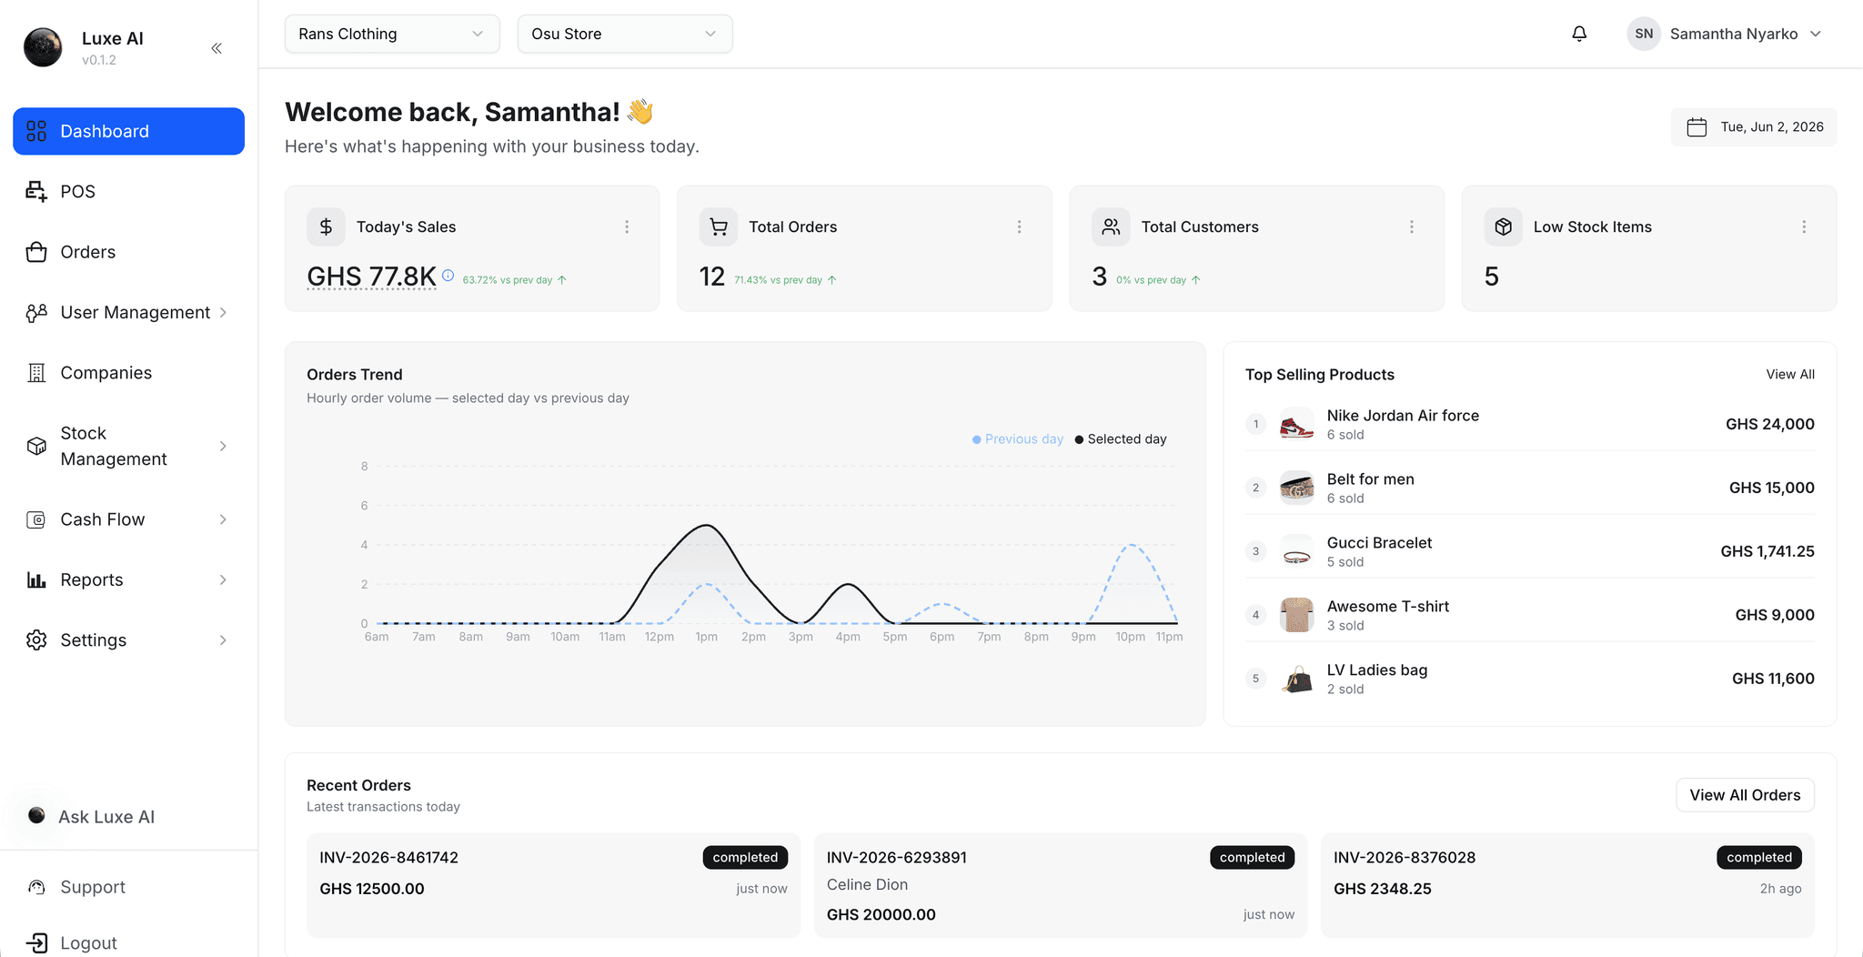Click the Companies building icon in the sidebar
Image resolution: width=1863 pixels, height=957 pixels.
click(x=36, y=373)
